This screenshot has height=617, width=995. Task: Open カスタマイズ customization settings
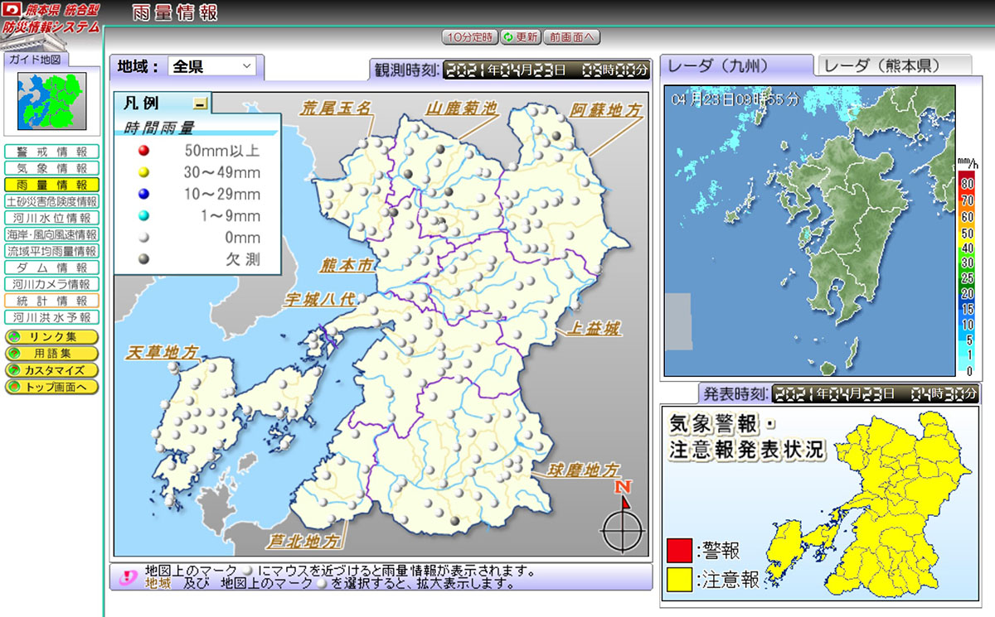click(51, 370)
